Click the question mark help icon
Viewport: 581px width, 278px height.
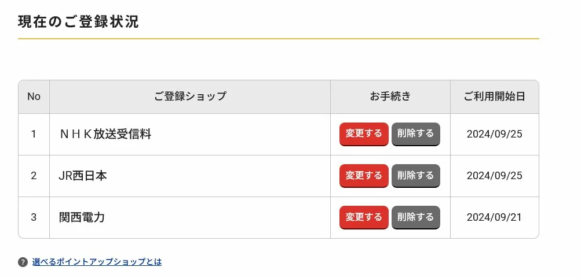(x=23, y=262)
